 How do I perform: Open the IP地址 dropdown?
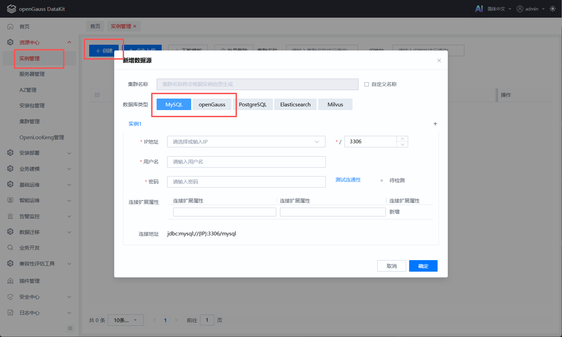pos(246,142)
